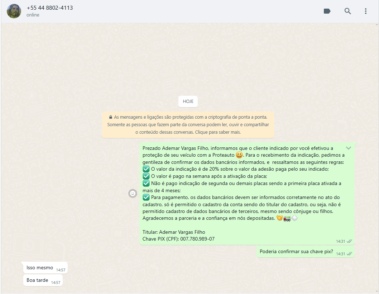Viewport: 379px width, 294px height.
Task: Click the HOJE date chip
Action: (x=188, y=101)
